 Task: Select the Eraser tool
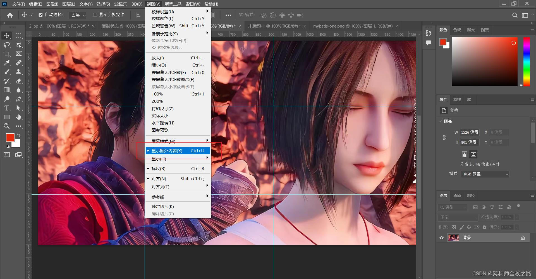pos(19,81)
